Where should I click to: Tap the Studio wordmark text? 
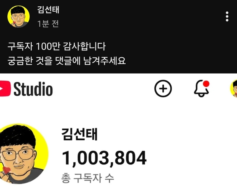(33, 89)
